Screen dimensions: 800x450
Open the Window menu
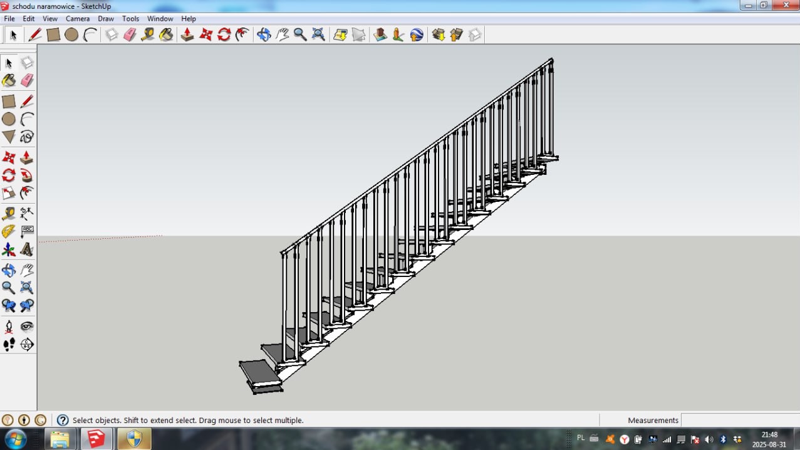tap(160, 19)
